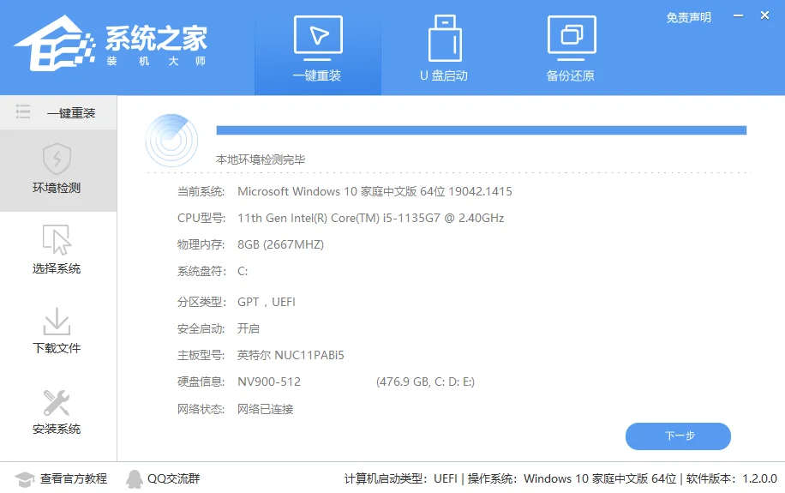This screenshot has width=785, height=493.
Task: Click the 物理内存 label
Action: [x=201, y=244]
